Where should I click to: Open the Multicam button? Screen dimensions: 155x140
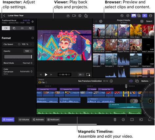pos(53,120)
